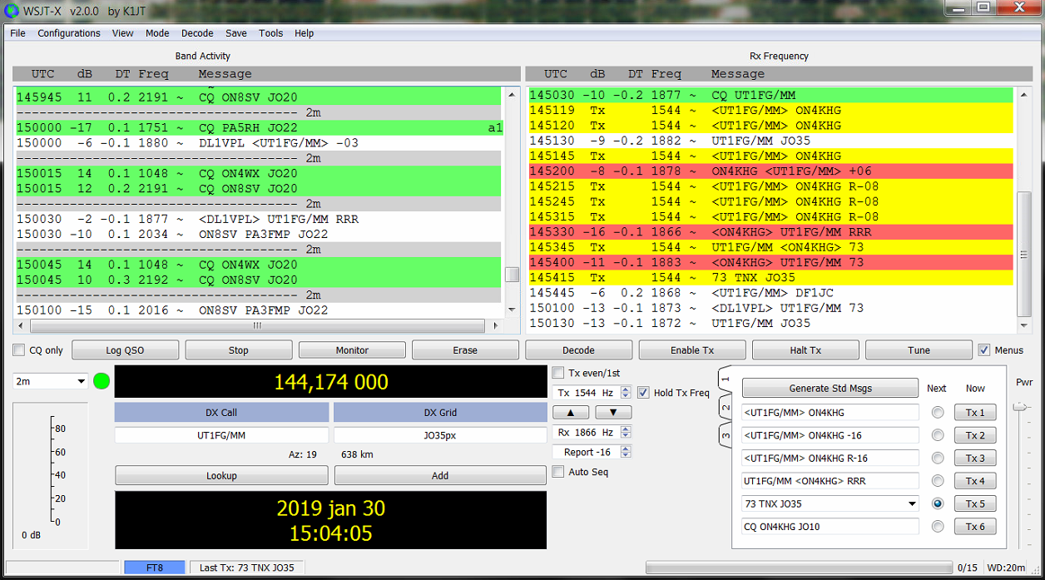Click the FT8 mode status bar label
This screenshot has height=580, width=1045.
tap(155, 568)
